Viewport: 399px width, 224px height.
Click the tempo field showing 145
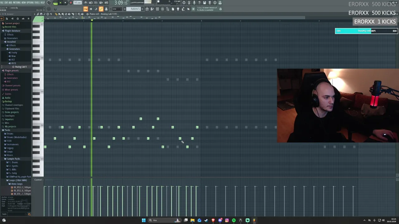tap(77, 3)
